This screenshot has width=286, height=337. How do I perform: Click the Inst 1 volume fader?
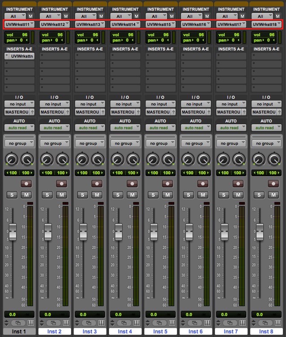click(x=13, y=232)
